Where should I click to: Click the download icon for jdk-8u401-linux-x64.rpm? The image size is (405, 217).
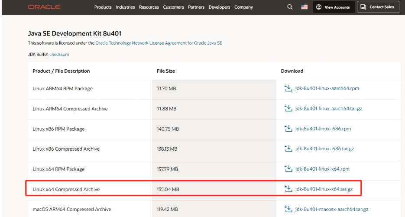[288, 169]
